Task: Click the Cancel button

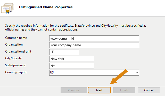Action: [149, 90]
